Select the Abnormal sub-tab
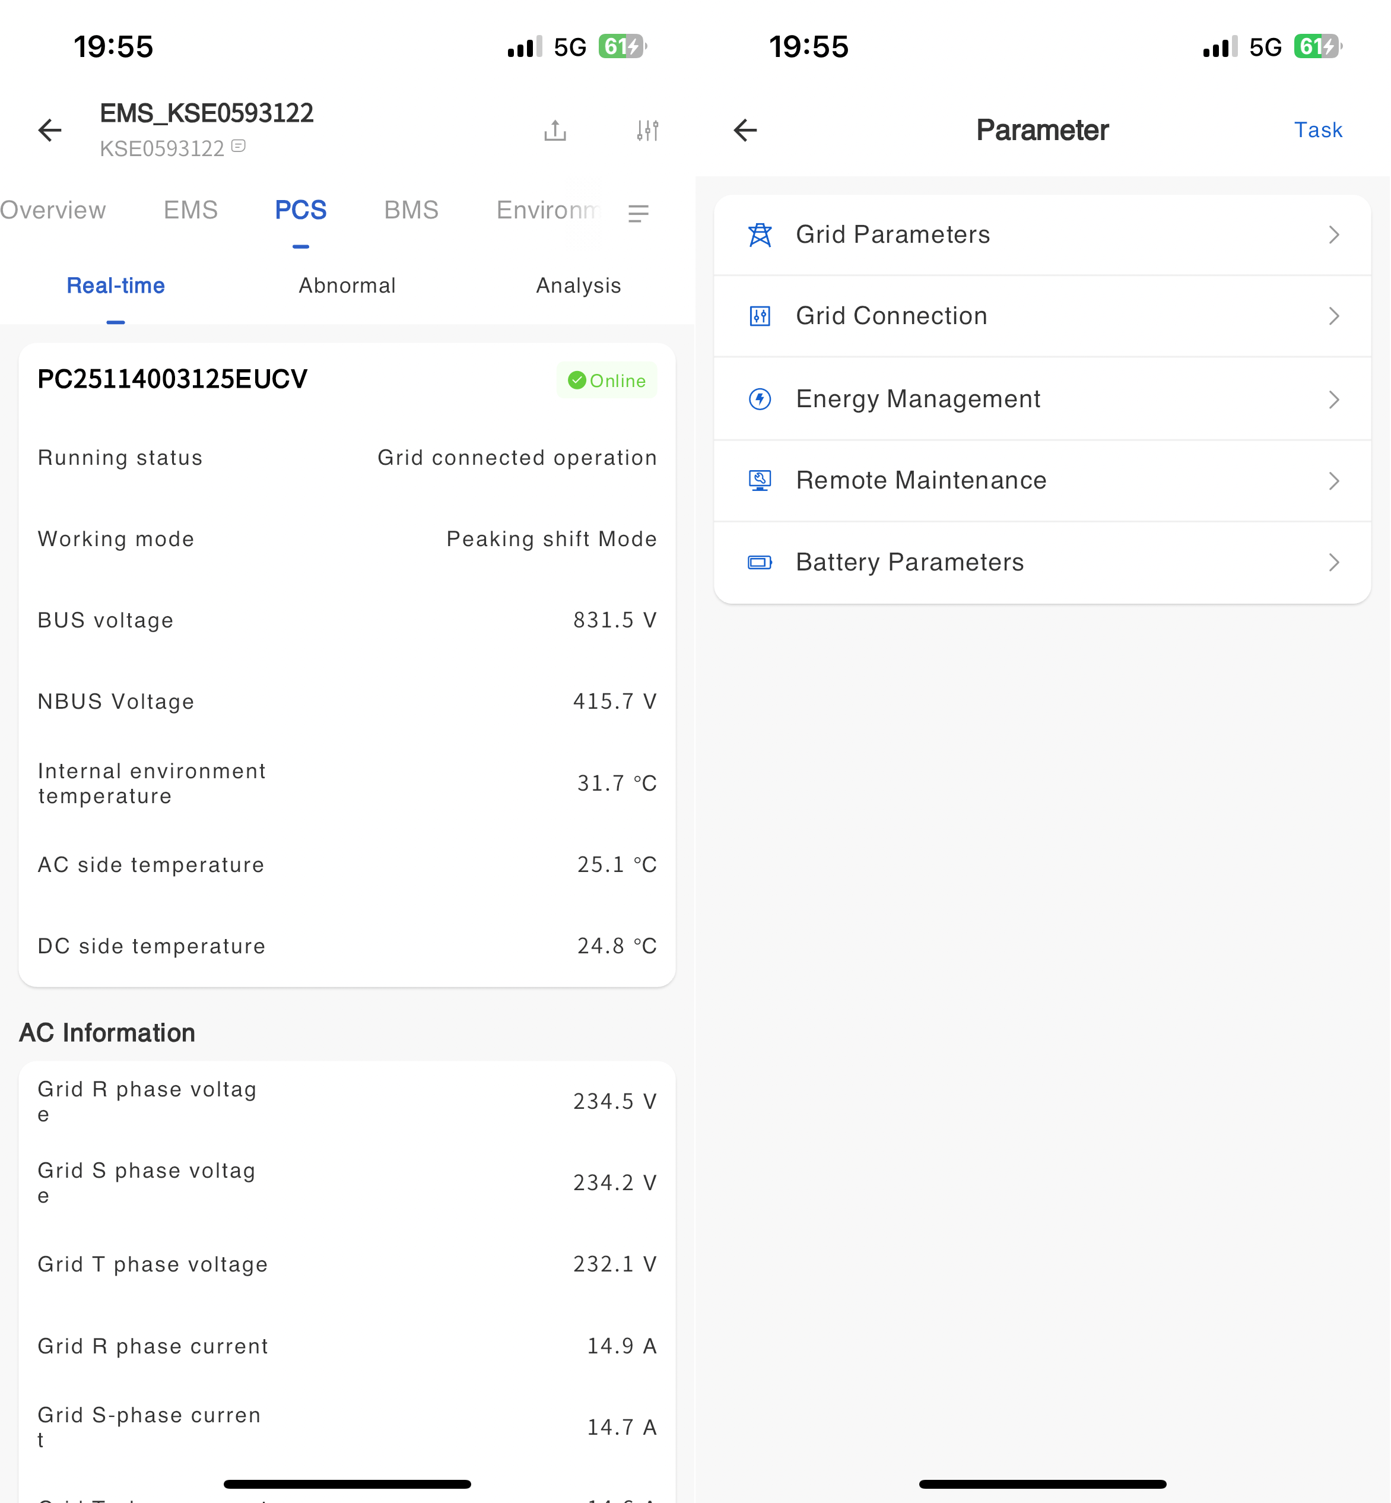This screenshot has height=1503, width=1391. [x=347, y=286]
